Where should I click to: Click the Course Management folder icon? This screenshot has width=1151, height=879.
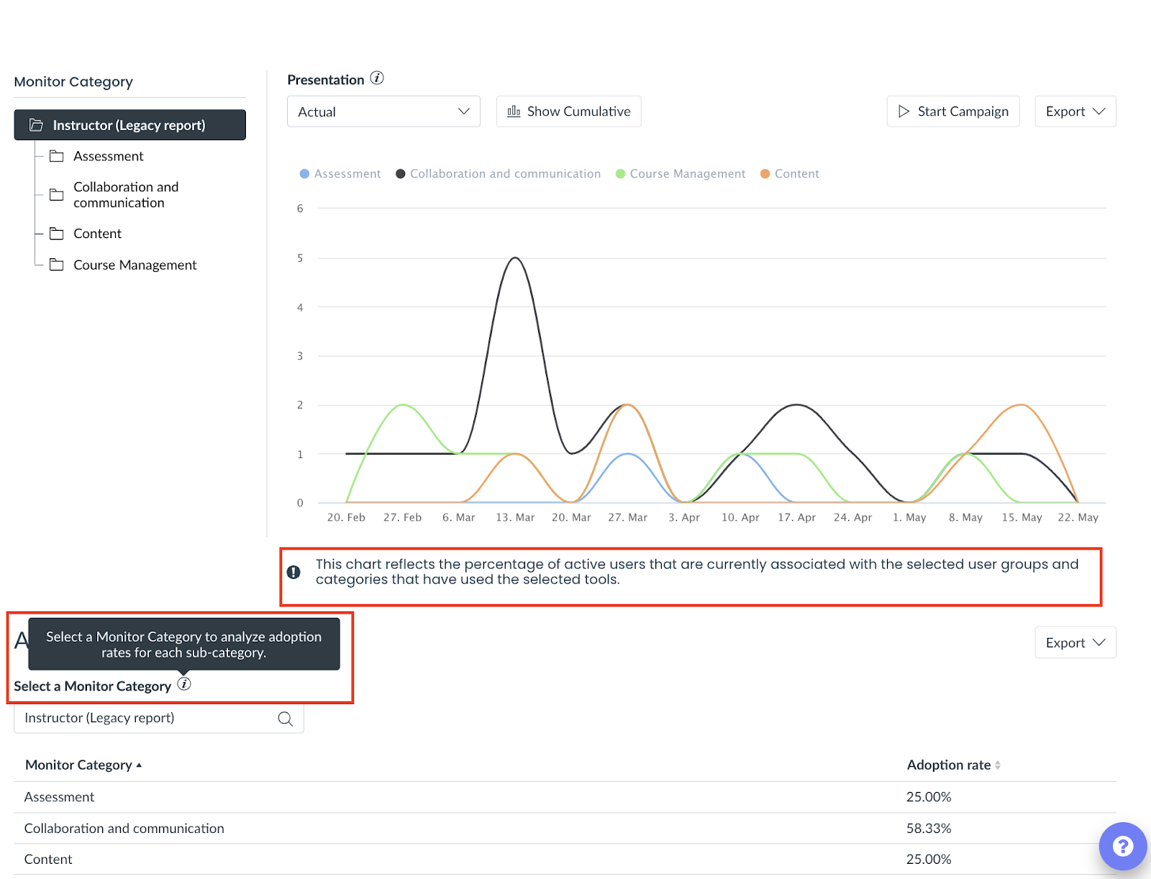56,265
